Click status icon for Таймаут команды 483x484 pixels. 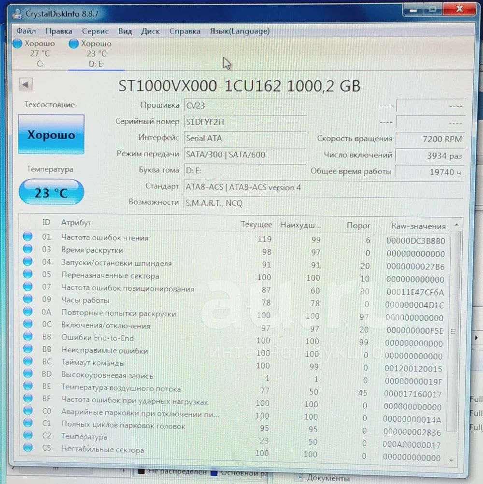pos(28,361)
